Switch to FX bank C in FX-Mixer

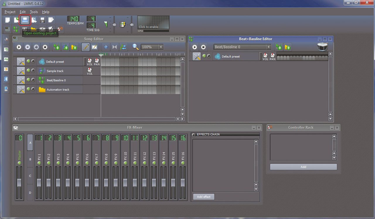click(x=30, y=176)
